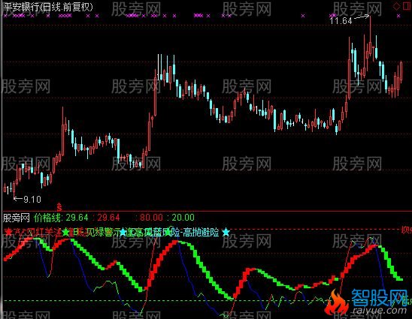Click the red star before 见红关注
The width and height of the screenshot is (412, 319).
pyautogui.click(x=8, y=232)
